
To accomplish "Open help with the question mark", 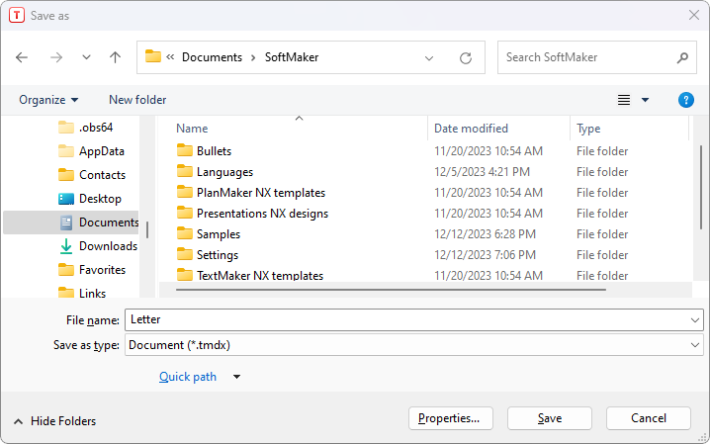I will (686, 100).
